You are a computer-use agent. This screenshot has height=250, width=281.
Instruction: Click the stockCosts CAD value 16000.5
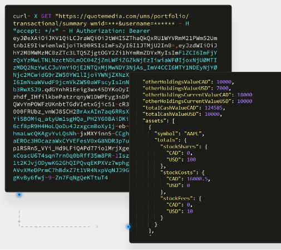[198, 179]
